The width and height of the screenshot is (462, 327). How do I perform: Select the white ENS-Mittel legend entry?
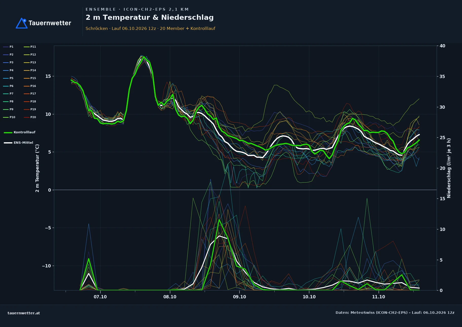pos(18,143)
